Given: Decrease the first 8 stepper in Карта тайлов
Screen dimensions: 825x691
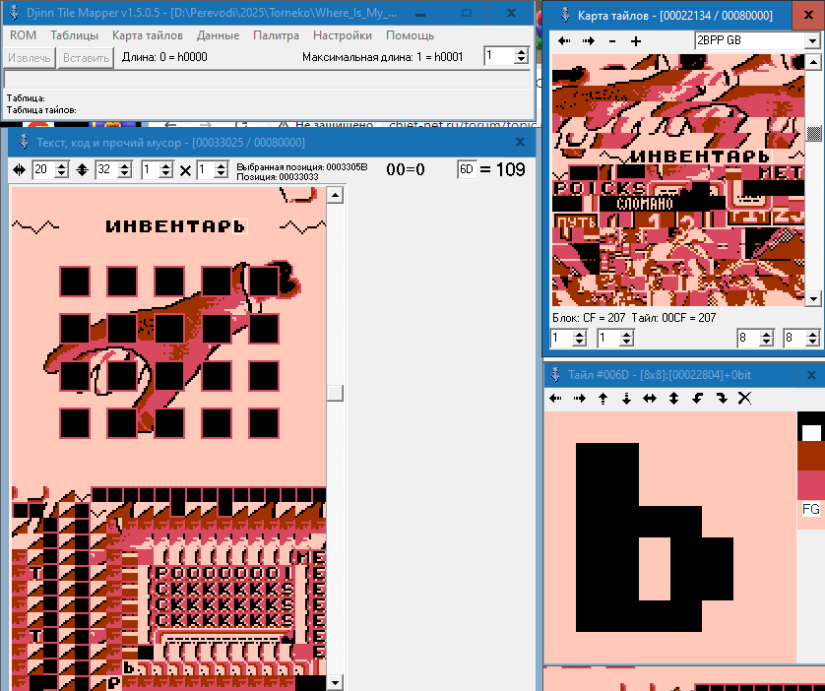Looking at the screenshot, I should point(766,342).
